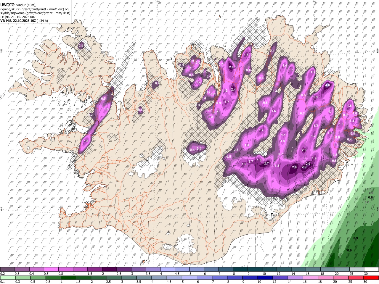The width and height of the screenshot is (379, 284).
Task: Click the 2.7 snowfall value on the map
Action: tap(266, 164)
